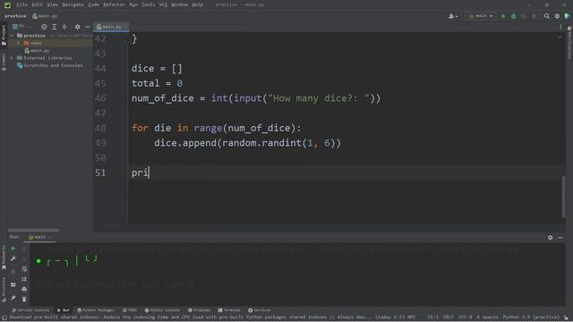Click the PyCharm logo in title bar
This screenshot has width=573, height=322.
7,4
